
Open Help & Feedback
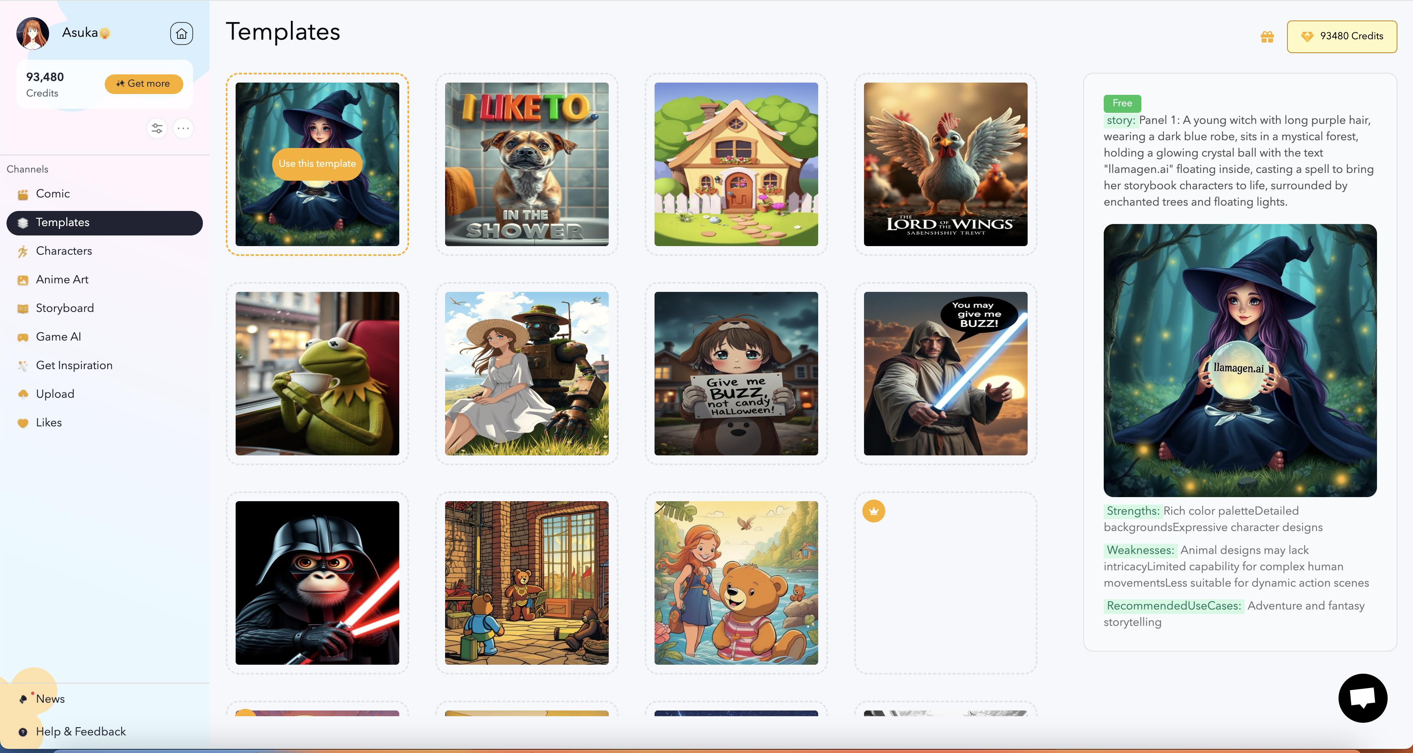(81, 732)
